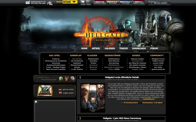Viewport: 196px width, 122px height.
Task: Open the Item-Klassen link
Action: pos(114,61)
